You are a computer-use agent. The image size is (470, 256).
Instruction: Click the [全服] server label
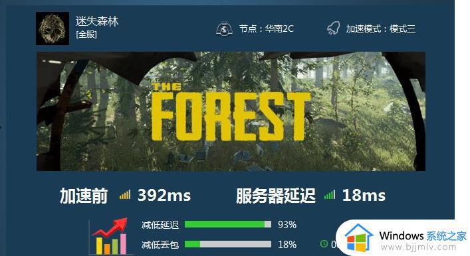tap(86, 34)
